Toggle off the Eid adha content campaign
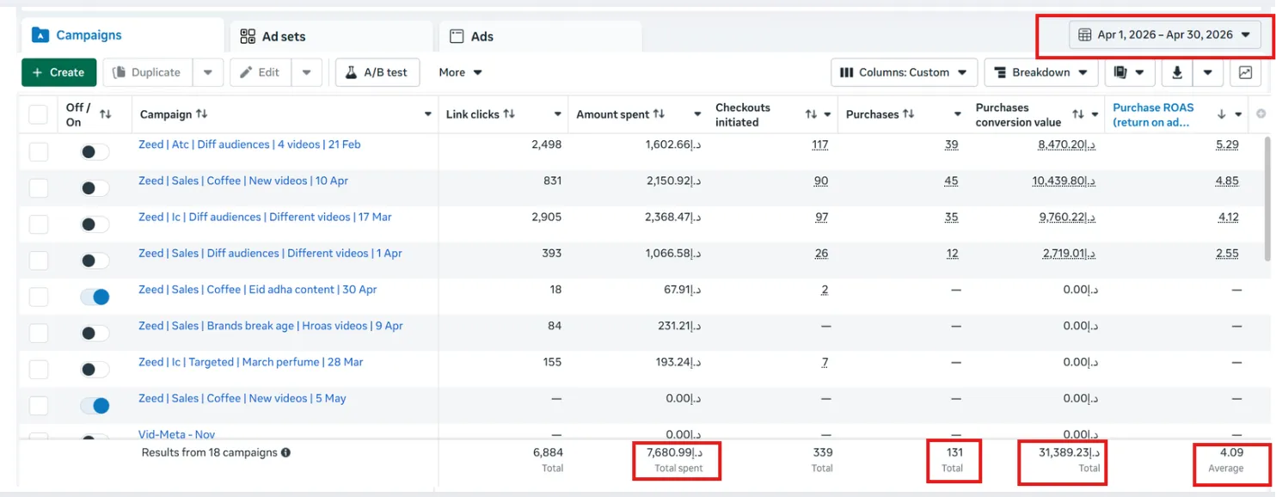This screenshot has width=1276, height=497. pos(95,297)
